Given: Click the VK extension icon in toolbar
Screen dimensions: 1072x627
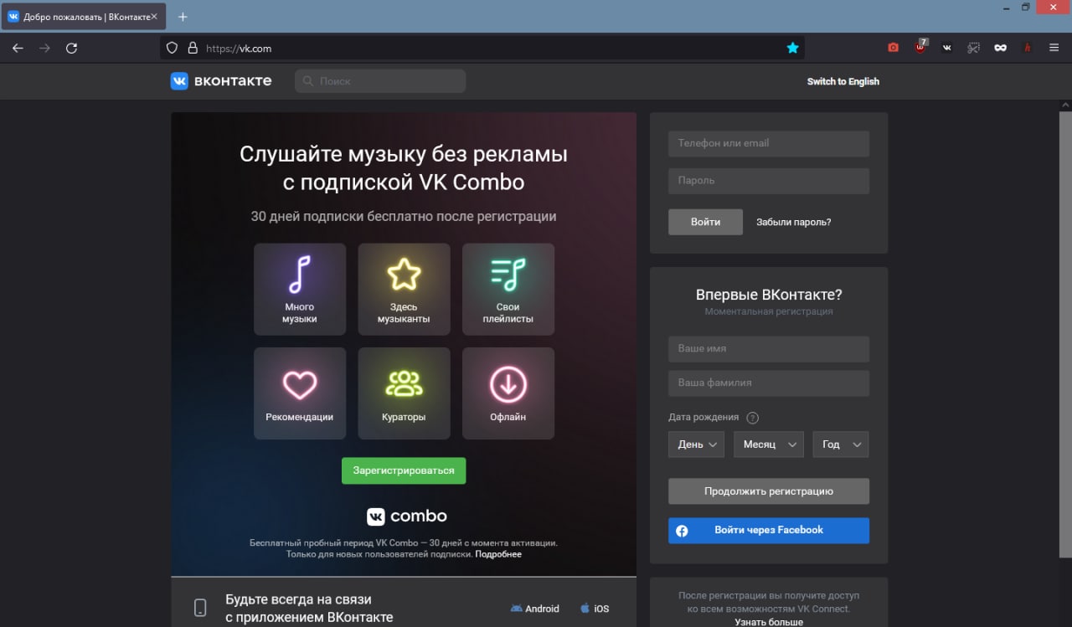Looking at the screenshot, I should click(947, 48).
